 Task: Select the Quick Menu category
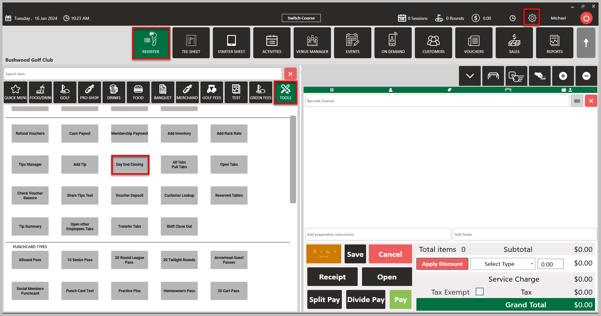tap(16, 92)
